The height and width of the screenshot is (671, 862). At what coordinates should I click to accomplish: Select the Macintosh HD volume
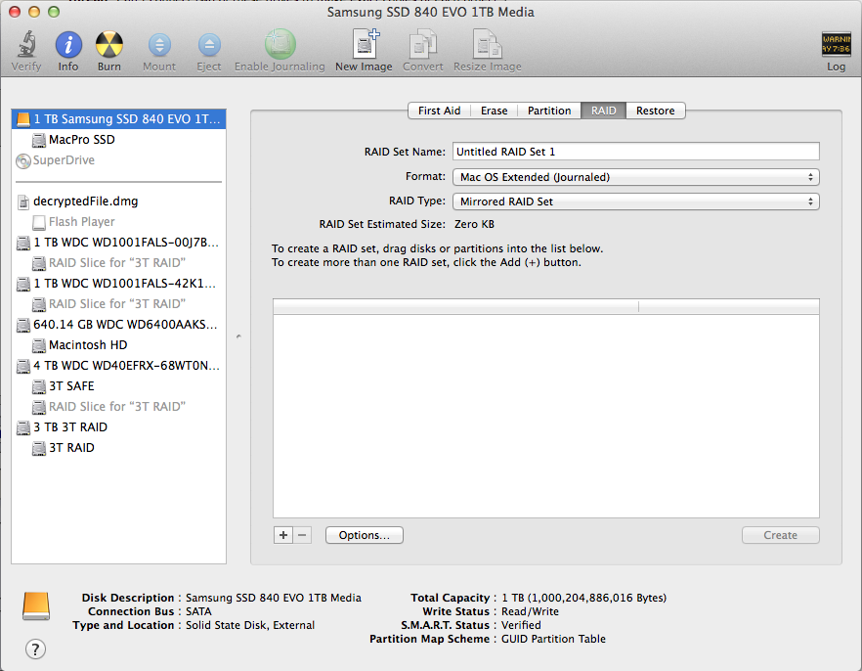pyautogui.click(x=88, y=345)
